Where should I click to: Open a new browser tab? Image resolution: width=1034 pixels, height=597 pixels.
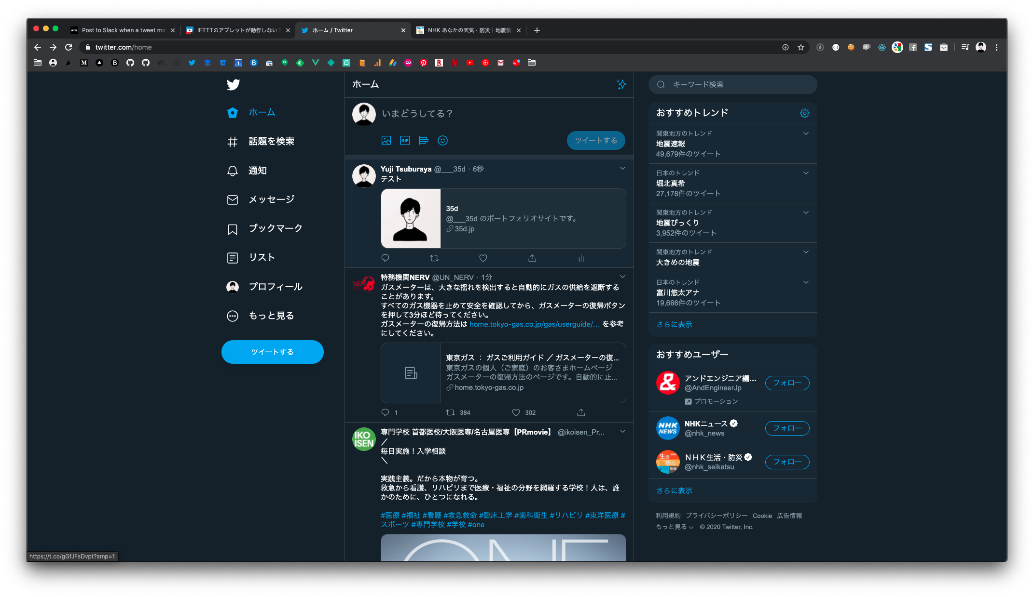[537, 30]
